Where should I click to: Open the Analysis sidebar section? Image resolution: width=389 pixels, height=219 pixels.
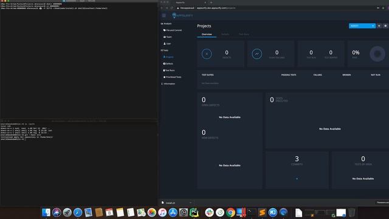coord(166,24)
